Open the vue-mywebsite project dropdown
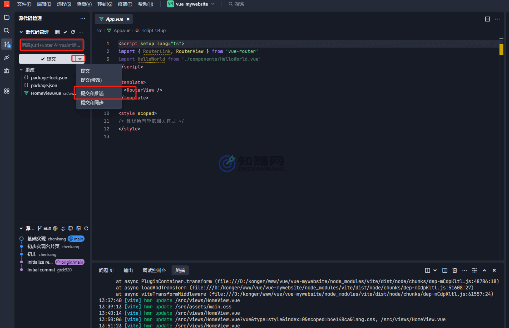This screenshot has width=509, height=328. pos(191,4)
